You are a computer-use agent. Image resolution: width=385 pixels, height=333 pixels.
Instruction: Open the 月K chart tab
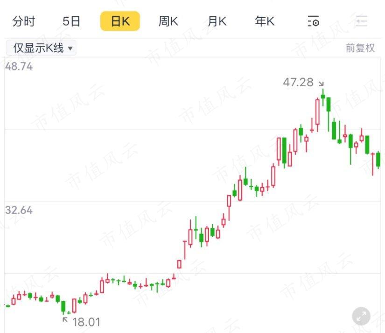click(x=217, y=21)
